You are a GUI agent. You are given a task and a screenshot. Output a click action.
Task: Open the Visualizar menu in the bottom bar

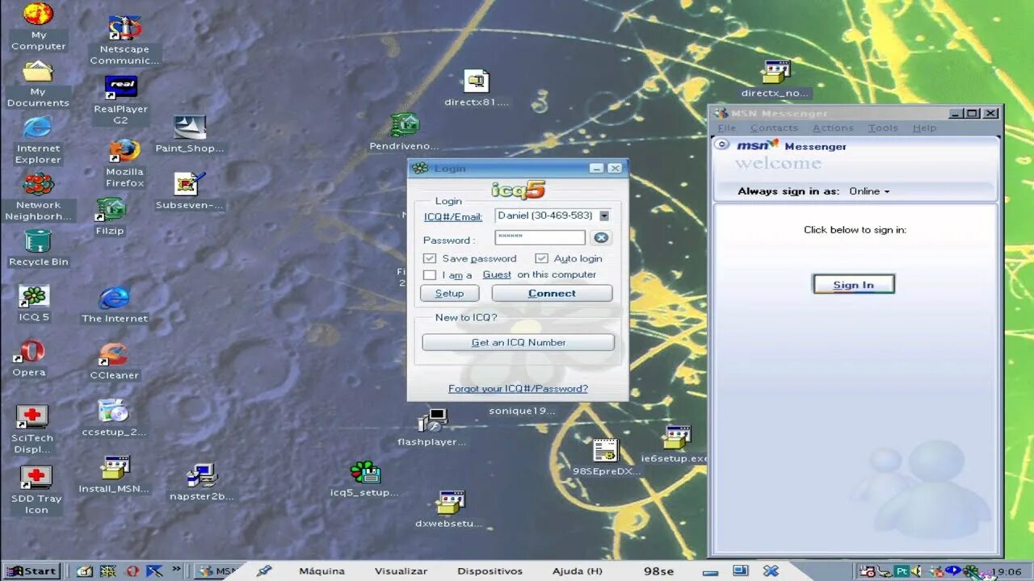click(x=401, y=571)
